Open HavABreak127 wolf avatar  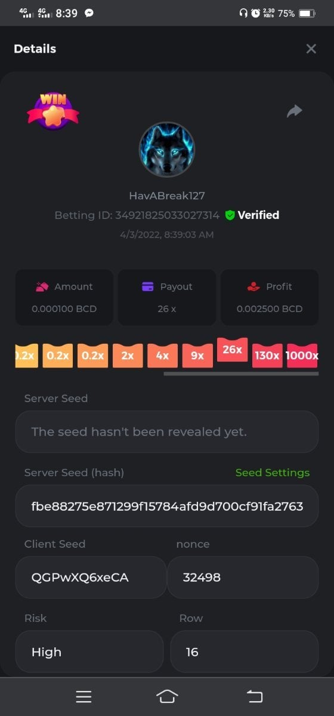167,150
